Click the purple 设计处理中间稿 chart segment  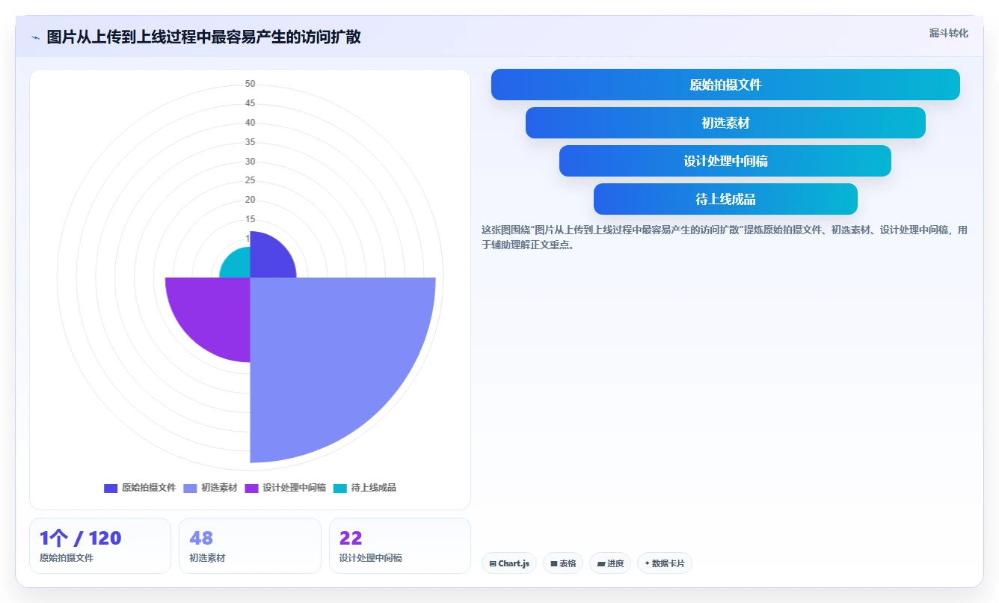point(213,314)
